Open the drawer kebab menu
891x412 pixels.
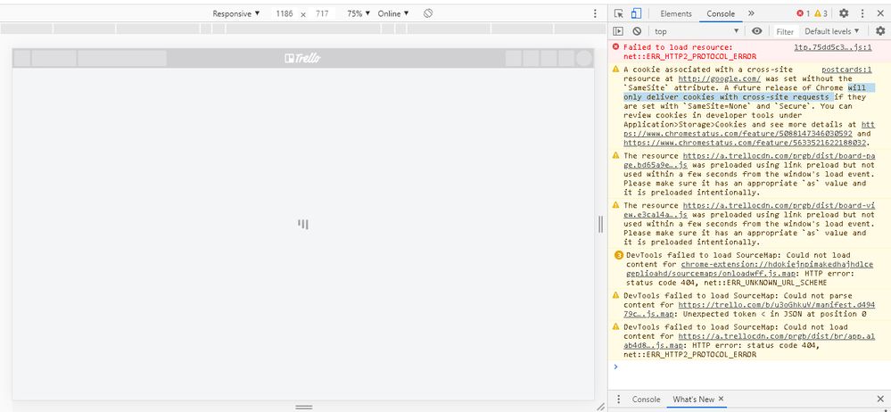619,399
